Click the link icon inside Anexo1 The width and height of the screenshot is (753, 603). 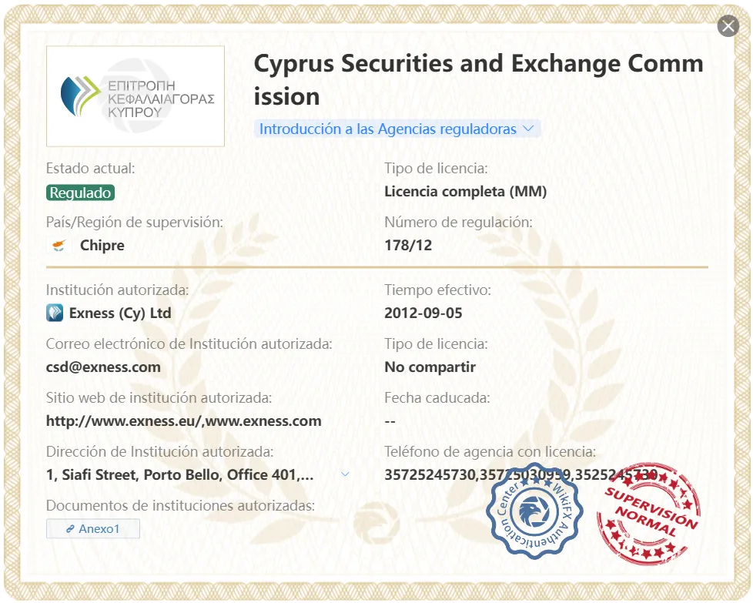[x=70, y=529]
